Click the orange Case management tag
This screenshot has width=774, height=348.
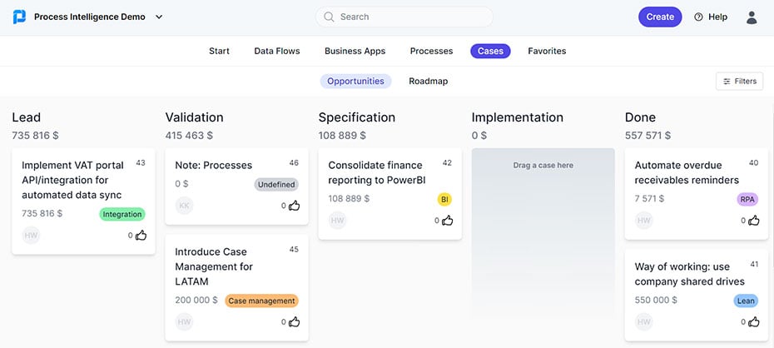tap(261, 301)
